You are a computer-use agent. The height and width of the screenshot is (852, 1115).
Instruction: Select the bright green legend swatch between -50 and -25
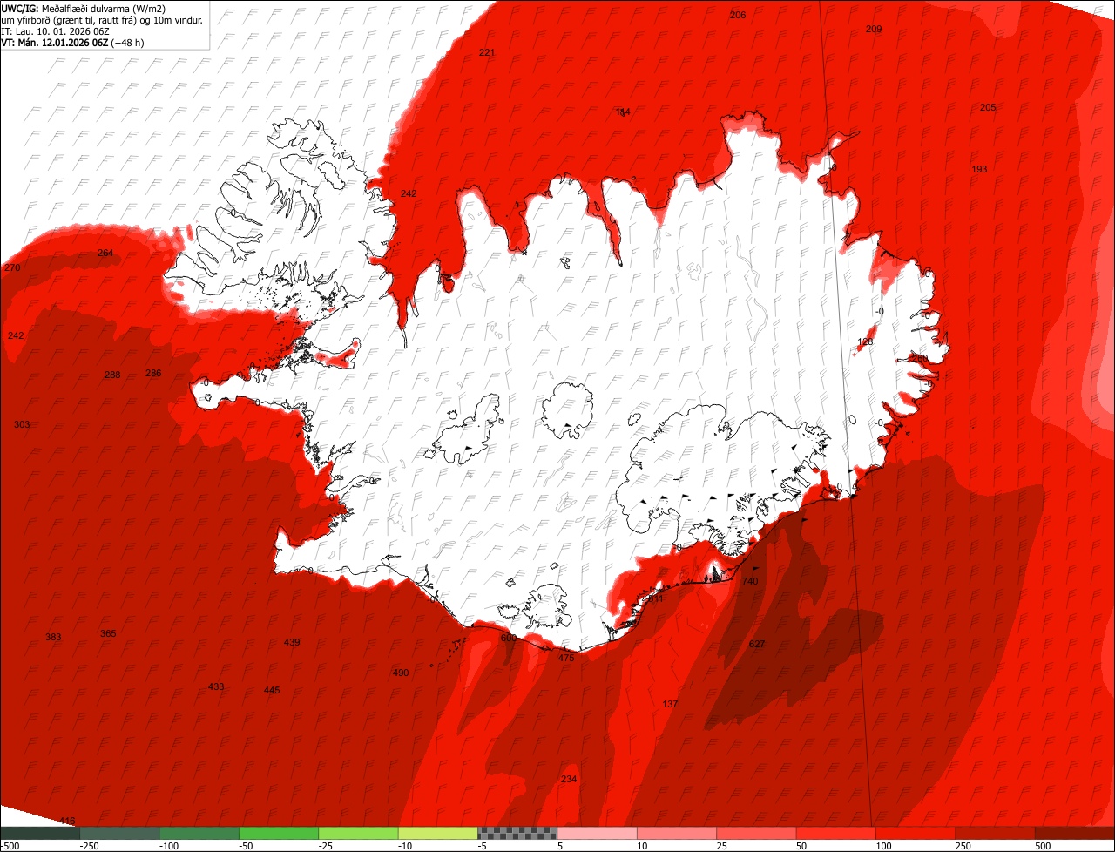pos(279,833)
